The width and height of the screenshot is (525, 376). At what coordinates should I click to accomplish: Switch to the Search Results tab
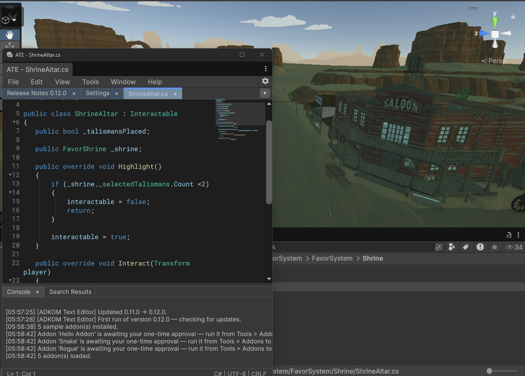(70, 292)
